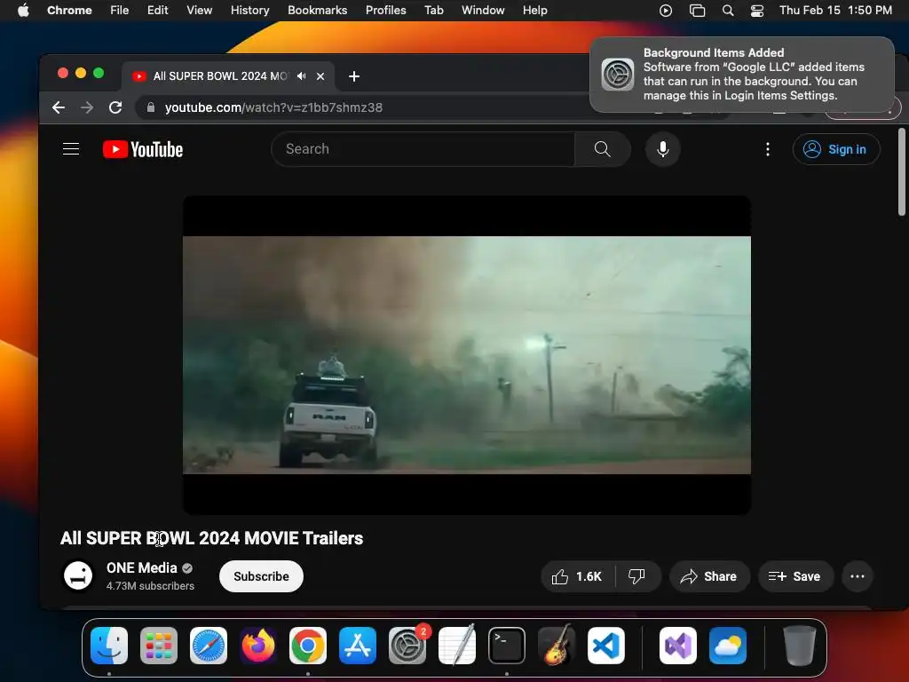Open Finder from the Dock
Screen dimensions: 909x682
(109, 646)
